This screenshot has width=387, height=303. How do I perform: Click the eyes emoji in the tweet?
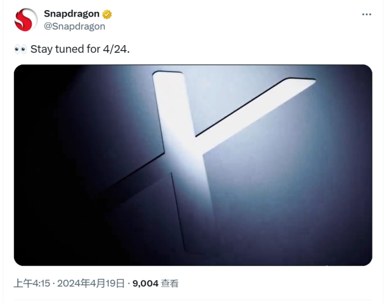coord(20,49)
